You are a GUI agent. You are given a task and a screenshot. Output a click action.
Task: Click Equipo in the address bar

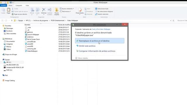[x=21, y=20]
